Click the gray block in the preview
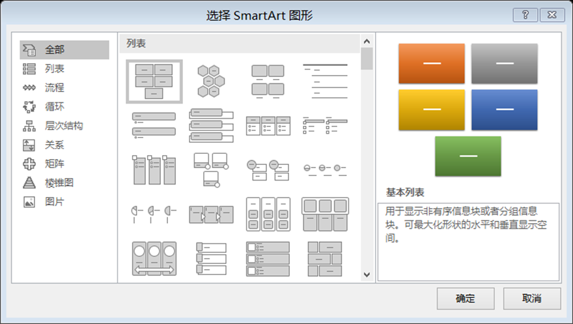The height and width of the screenshot is (324, 573). pyautogui.click(x=504, y=64)
